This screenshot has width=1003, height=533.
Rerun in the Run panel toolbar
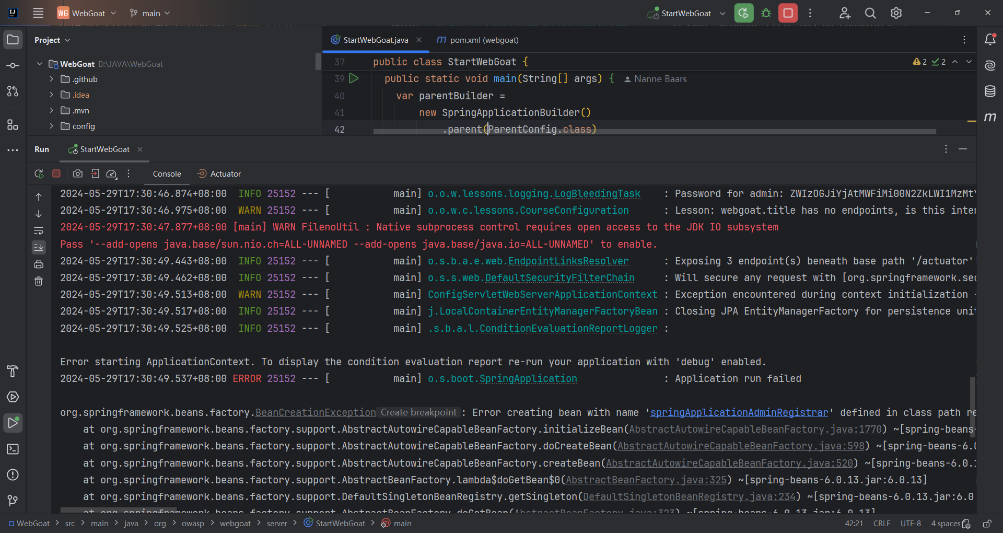(39, 173)
